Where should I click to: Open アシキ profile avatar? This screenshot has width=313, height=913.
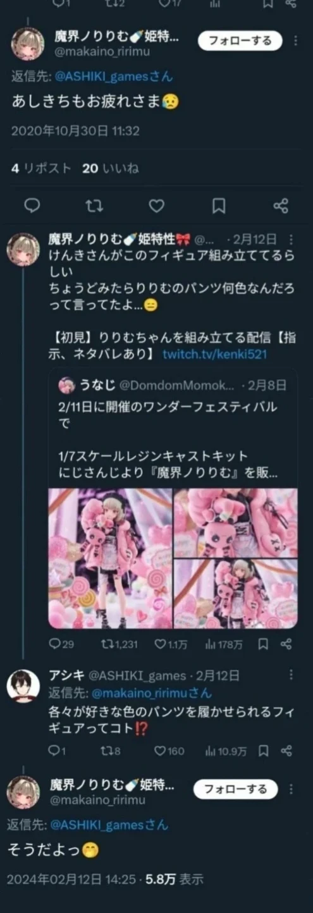23,685
